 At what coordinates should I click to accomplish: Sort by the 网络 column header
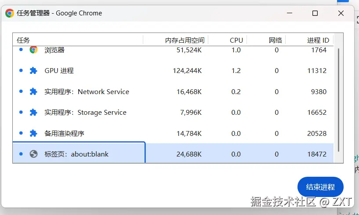[266, 40]
